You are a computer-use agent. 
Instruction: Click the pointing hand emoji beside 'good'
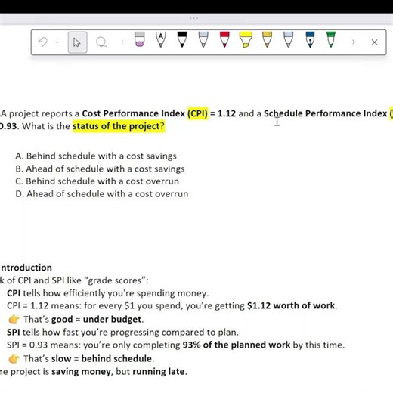pos(14,320)
